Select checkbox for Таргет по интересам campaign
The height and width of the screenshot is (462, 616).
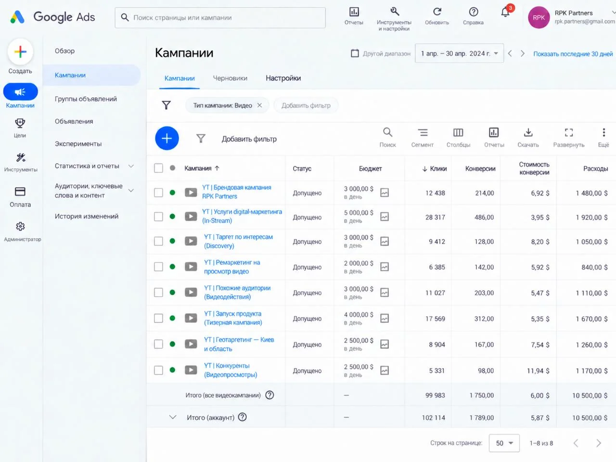tap(158, 241)
